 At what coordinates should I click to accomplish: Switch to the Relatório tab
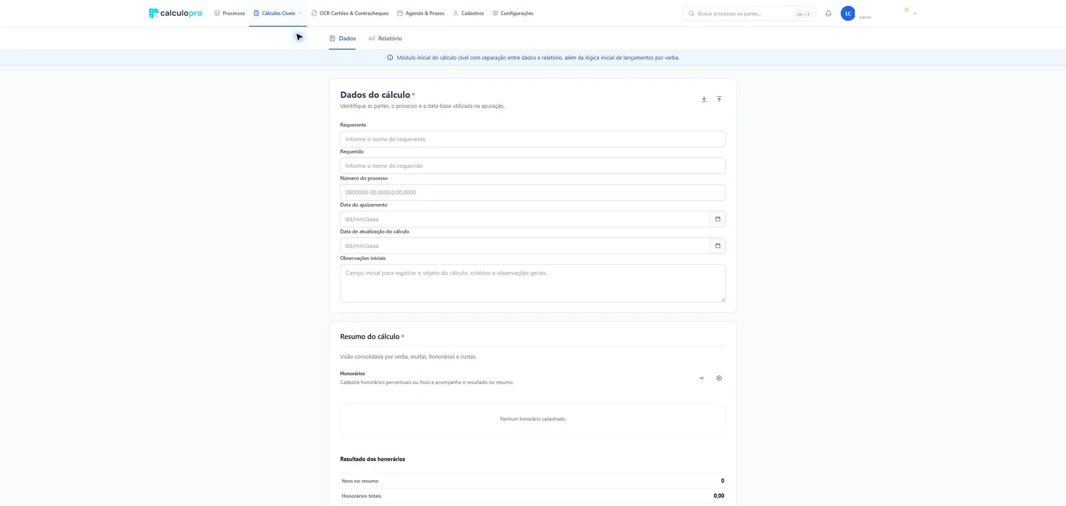tap(385, 39)
